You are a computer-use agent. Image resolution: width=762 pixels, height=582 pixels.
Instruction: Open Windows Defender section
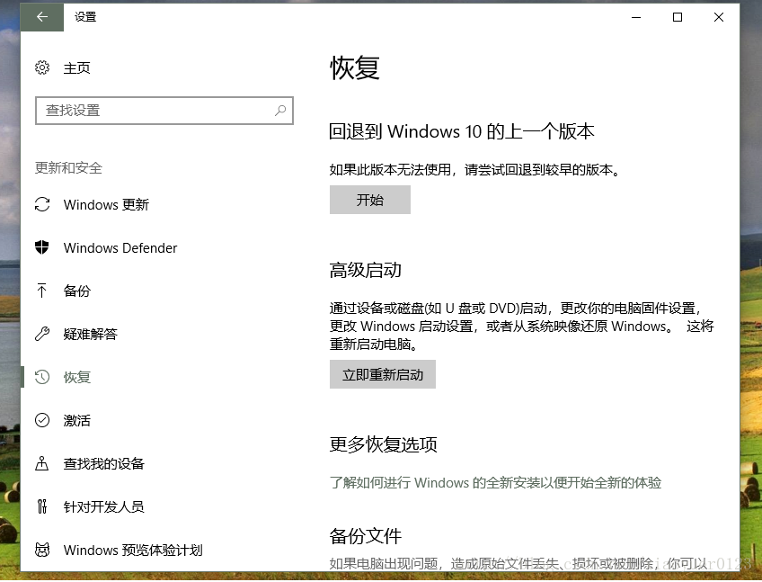pyautogui.click(x=120, y=247)
